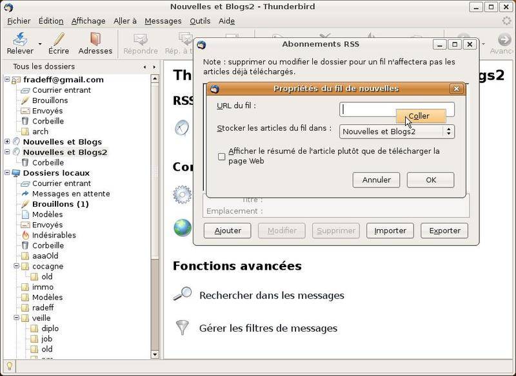Open the Relever dropdown arrow
Viewport: 516px width, 376px height.
pyautogui.click(x=40, y=44)
